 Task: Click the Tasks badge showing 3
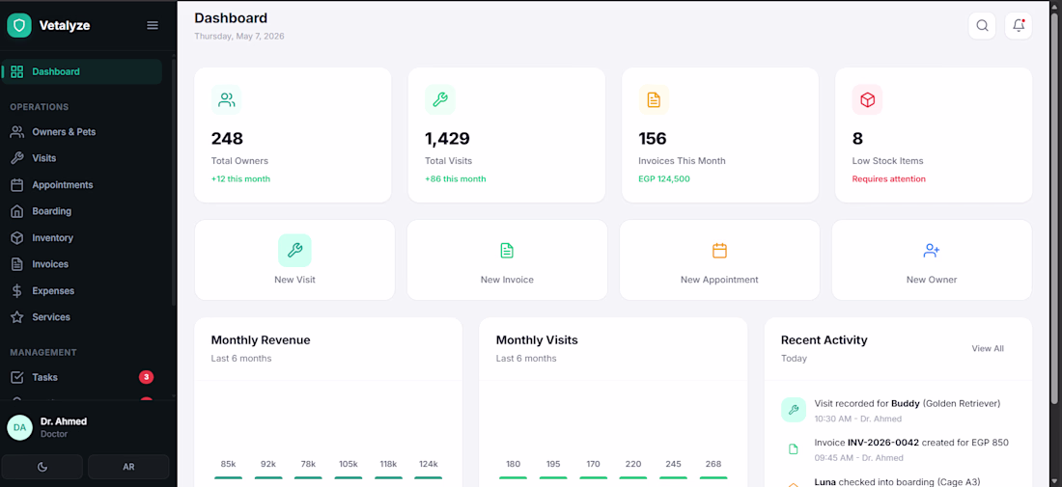(146, 377)
